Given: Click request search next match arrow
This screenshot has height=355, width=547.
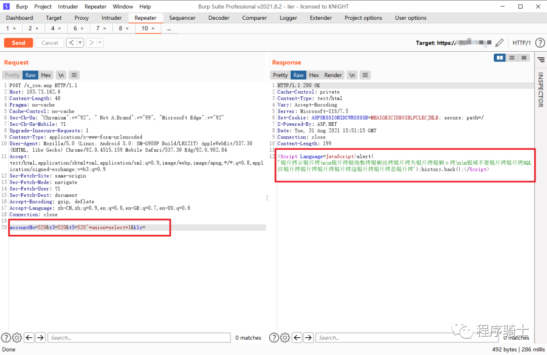Looking at the screenshot, I should click(x=41, y=338).
